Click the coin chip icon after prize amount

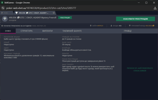click(x=153, y=25)
